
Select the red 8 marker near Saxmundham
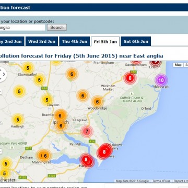click(130, 78)
